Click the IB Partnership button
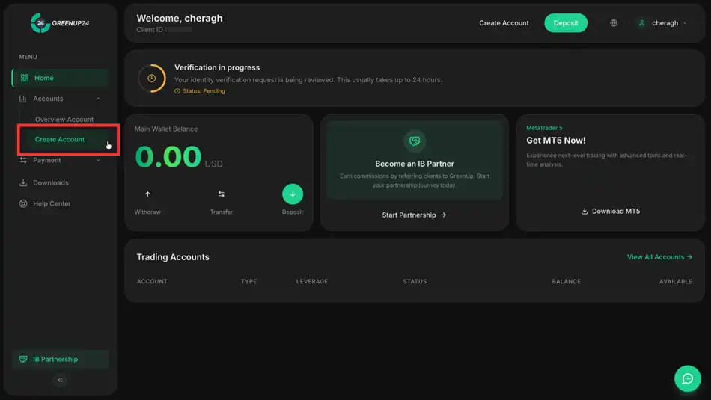 [61, 359]
